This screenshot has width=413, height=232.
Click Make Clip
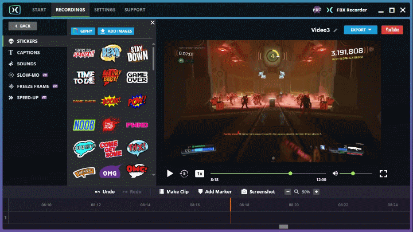174,192
